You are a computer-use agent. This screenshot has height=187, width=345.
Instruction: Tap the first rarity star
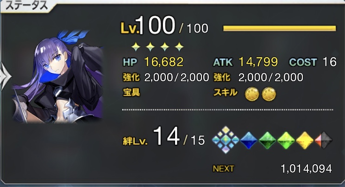[x=136, y=47]
